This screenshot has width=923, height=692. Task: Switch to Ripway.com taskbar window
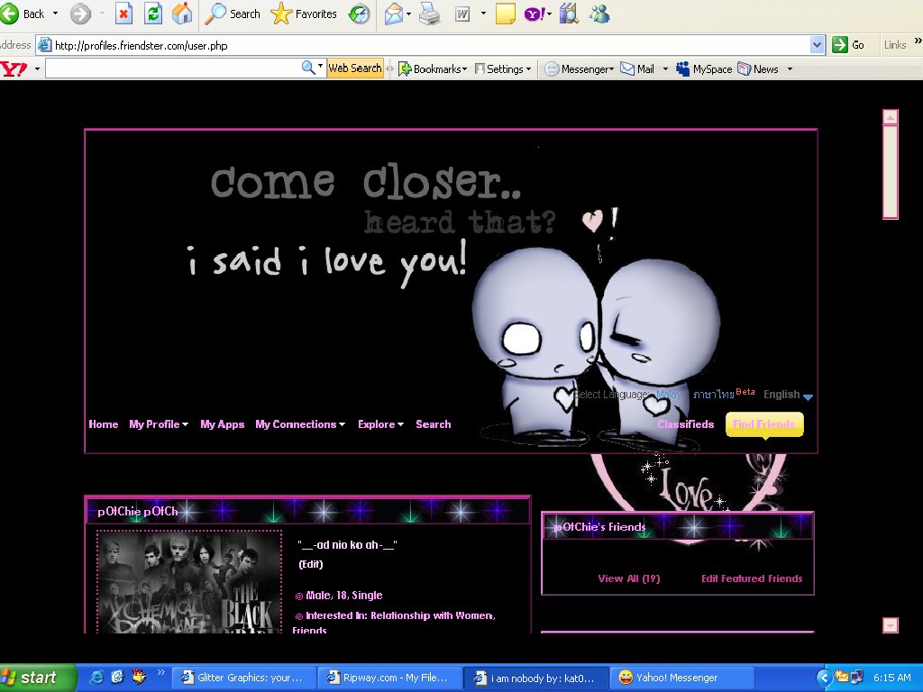[389, 678]
